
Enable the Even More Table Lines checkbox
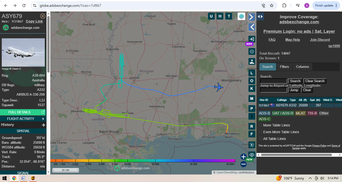tap(261, 132)
